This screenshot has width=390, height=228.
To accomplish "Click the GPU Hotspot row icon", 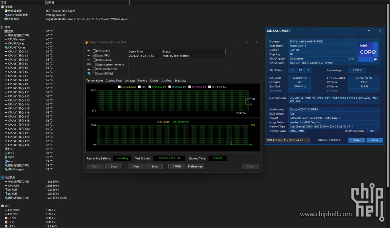I will pos(6,170).
